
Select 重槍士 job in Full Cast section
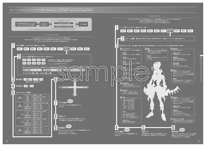(x=157, y=31)
